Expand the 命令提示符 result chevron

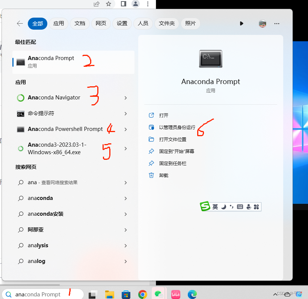pyautogui.click(x=126, y=114)
